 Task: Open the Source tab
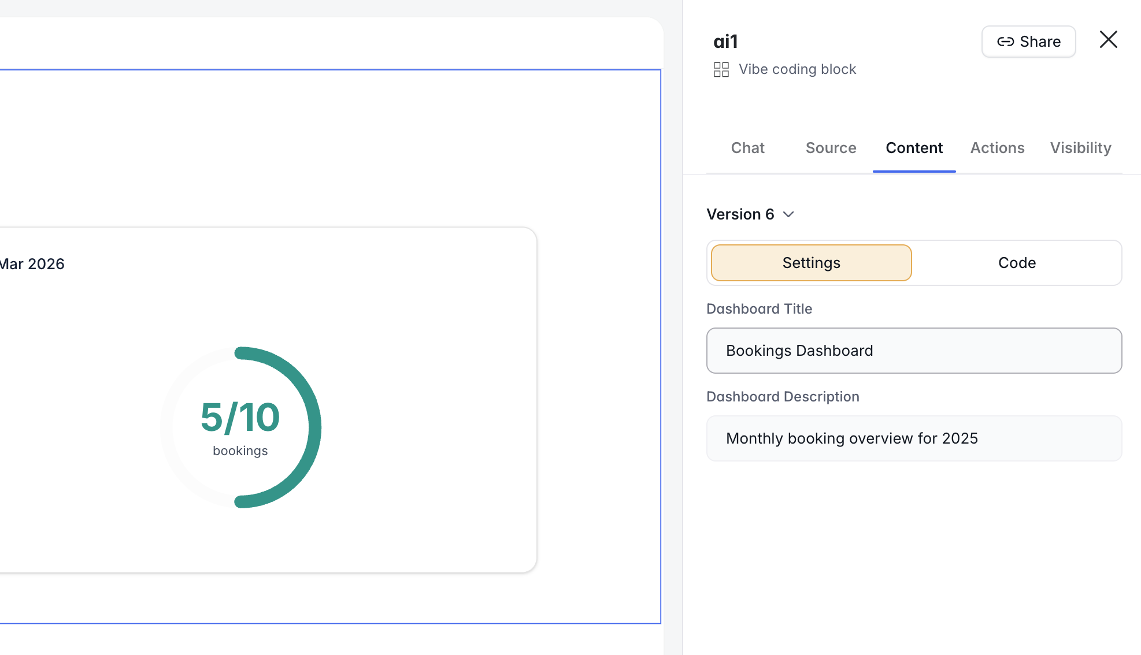pyautogui.click(x=831, y=148)
